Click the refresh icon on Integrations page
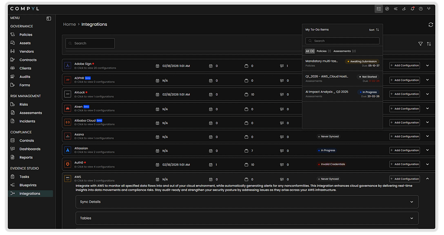Viewport: 444px width, 235px height. point(431,25)
